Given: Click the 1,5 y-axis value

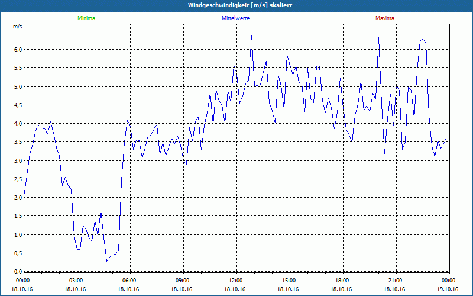Looking at the screenshot, I should coord(18,216).
